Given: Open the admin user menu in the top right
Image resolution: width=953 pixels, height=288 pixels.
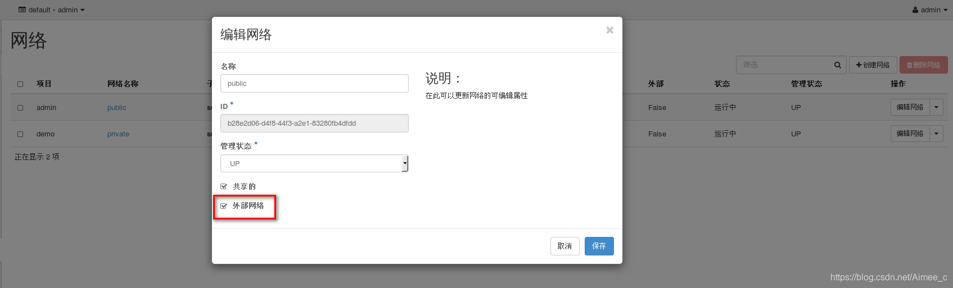Looking at the screenshot, I should tap(930, 10).
